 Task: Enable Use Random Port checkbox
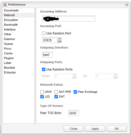coord(43,33)
